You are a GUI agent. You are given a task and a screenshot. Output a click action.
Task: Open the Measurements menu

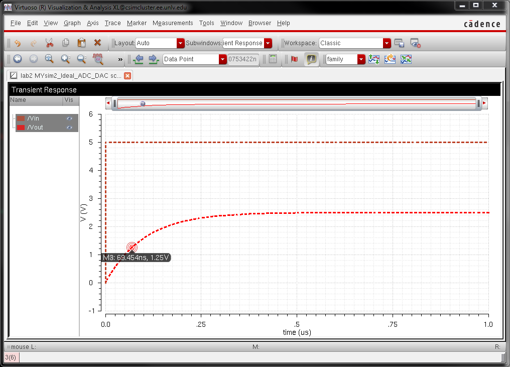coord(173,23)
